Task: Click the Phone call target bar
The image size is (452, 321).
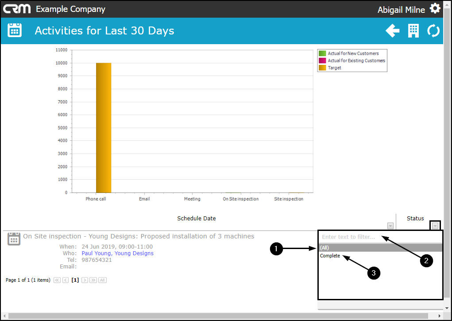Action: [x=104, y=128]
